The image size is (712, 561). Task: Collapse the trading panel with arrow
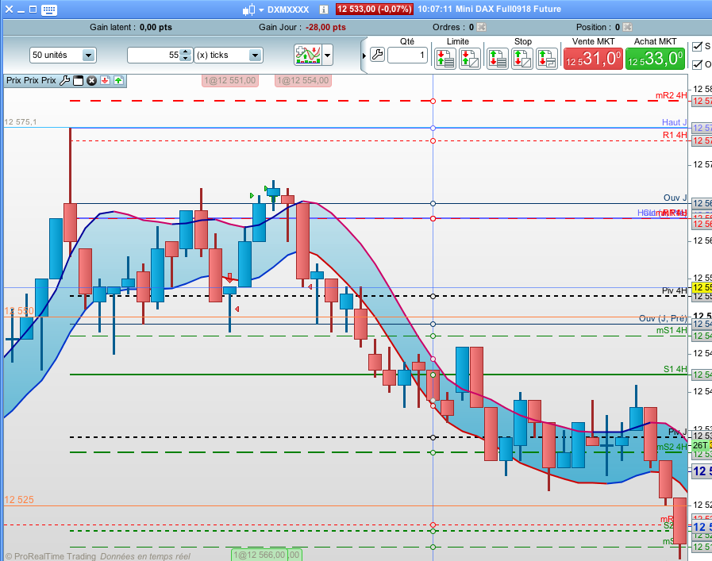(364, 56)
